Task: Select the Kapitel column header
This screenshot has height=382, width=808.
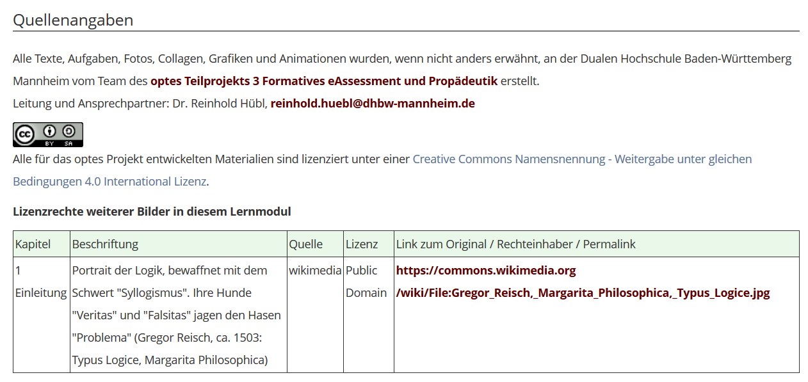Action: pyautogui.click(x=33, y=244)
